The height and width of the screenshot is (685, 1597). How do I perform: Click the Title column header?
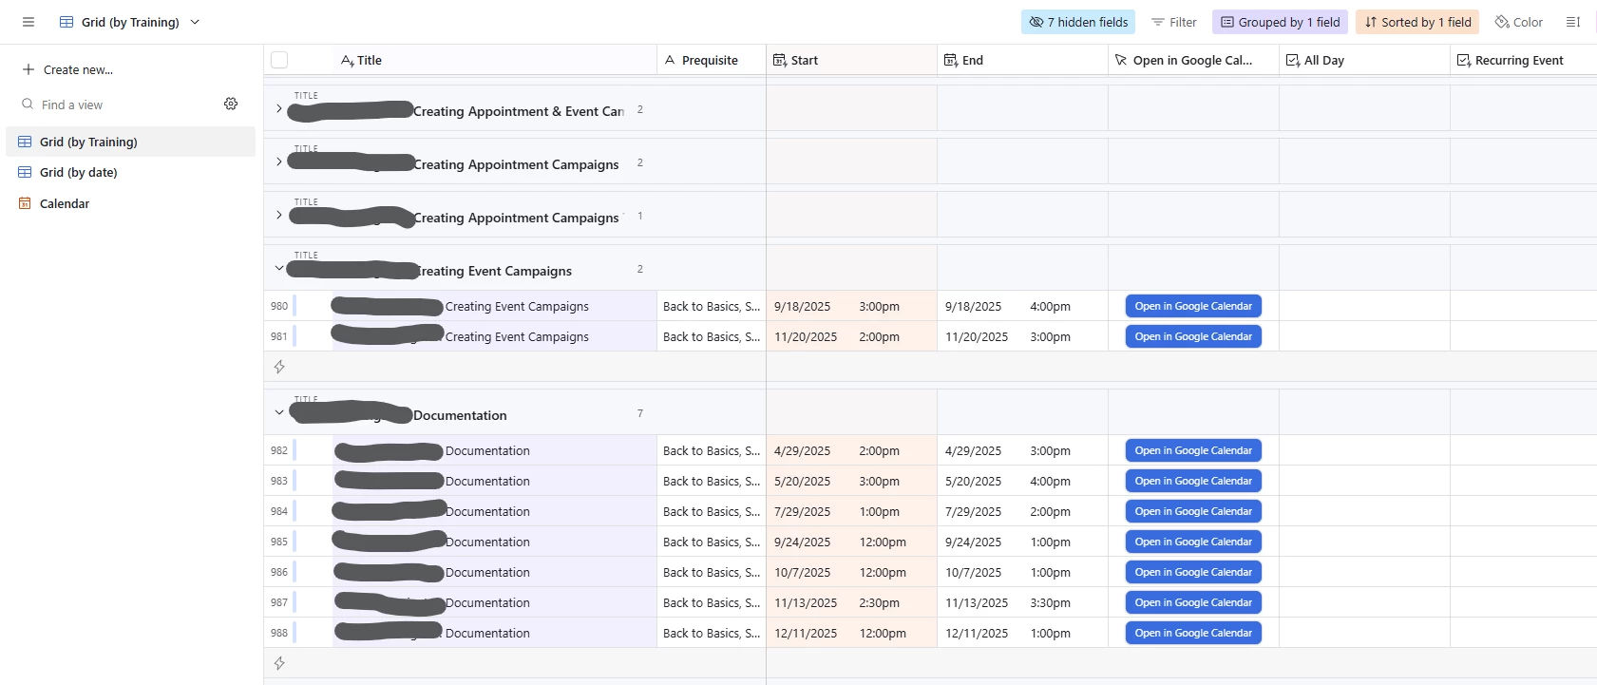(x=494, y=60)
